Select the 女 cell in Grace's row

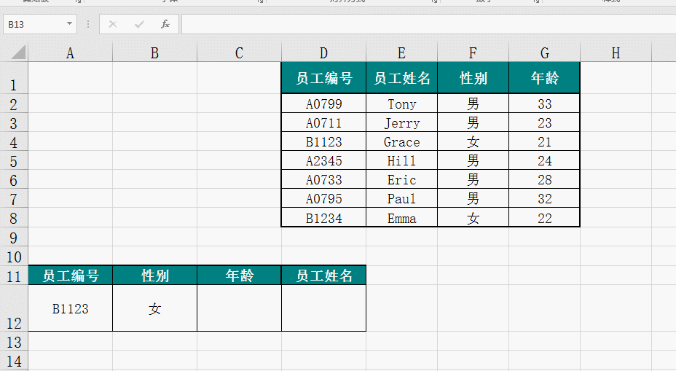tap(473, 141)
